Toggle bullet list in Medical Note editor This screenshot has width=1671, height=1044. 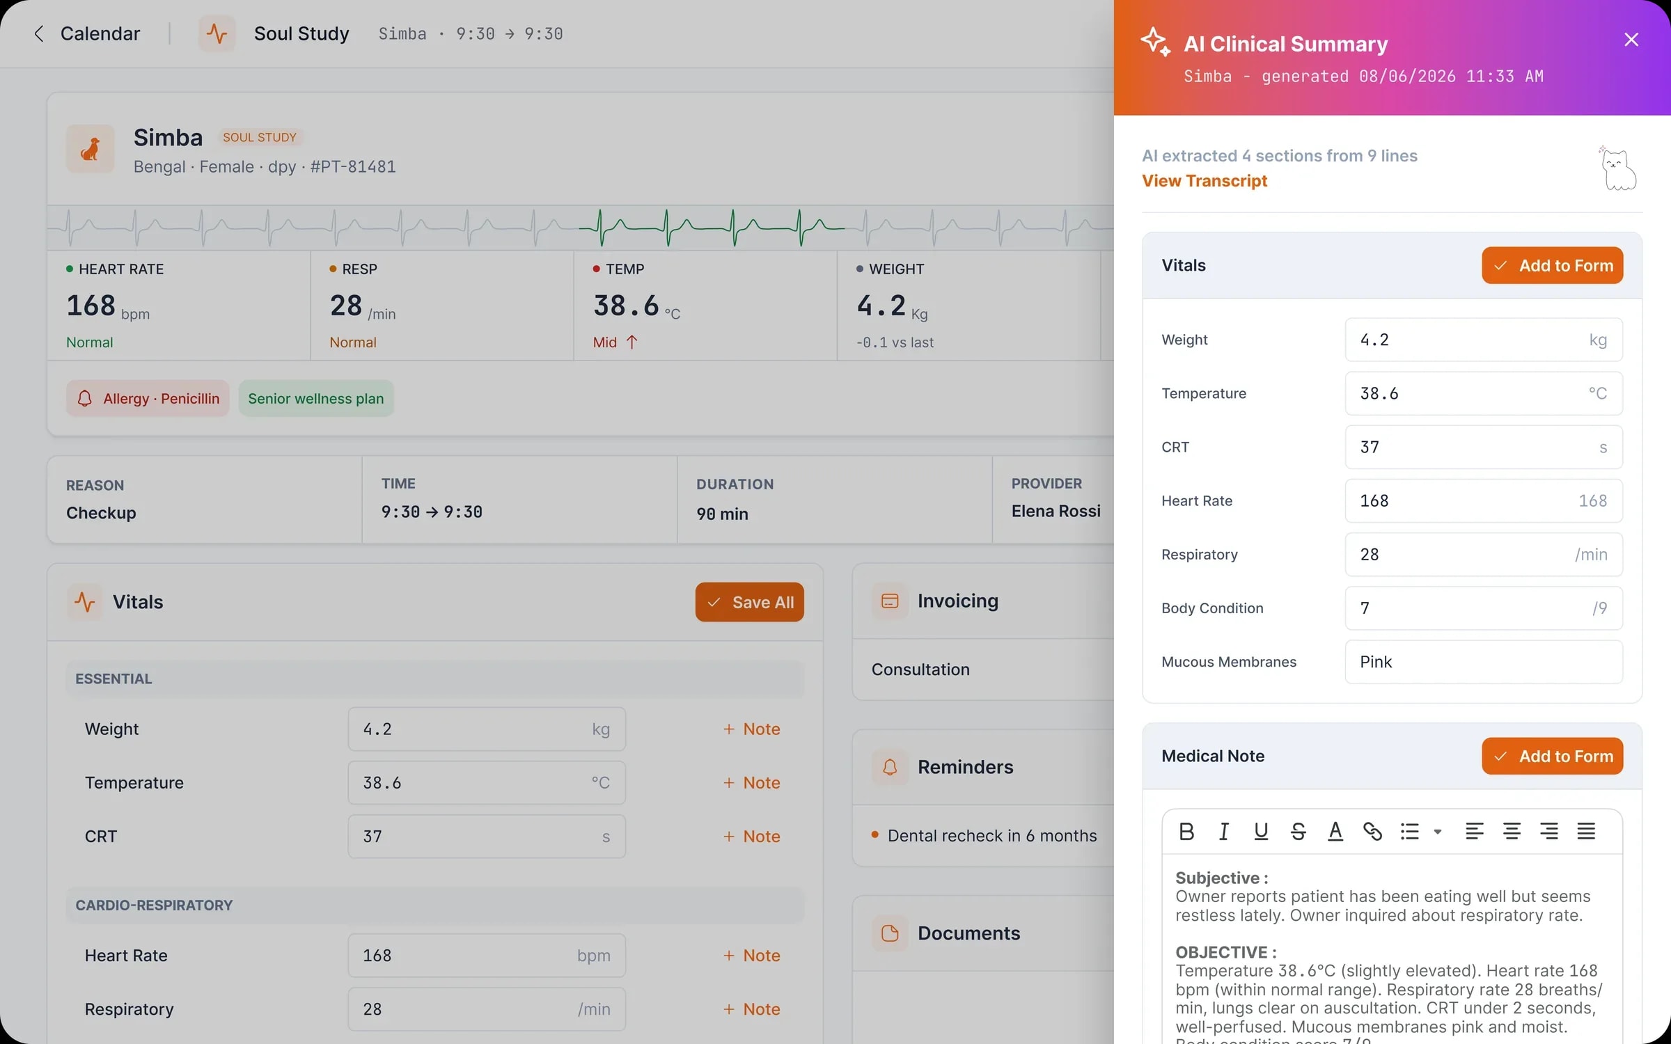[1410, 831]
